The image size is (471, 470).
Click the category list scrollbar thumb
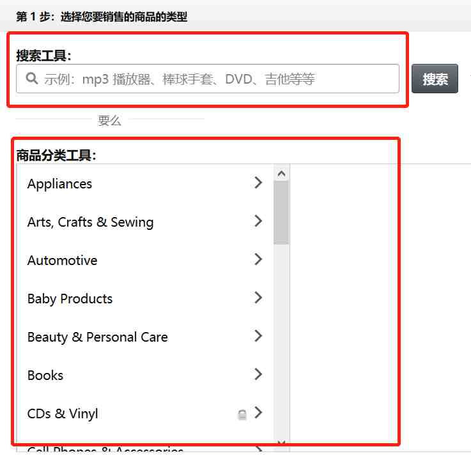(281, 213)
